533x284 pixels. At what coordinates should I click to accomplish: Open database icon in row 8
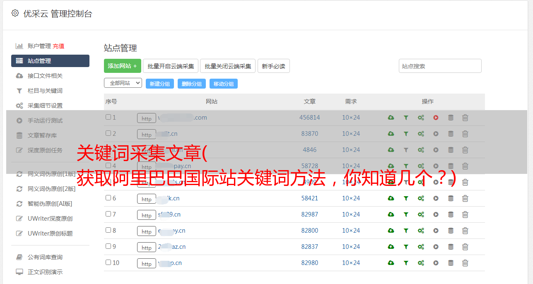451,231
